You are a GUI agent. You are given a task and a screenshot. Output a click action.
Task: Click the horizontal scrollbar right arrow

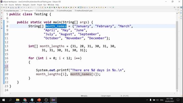(x=175, y=93)
